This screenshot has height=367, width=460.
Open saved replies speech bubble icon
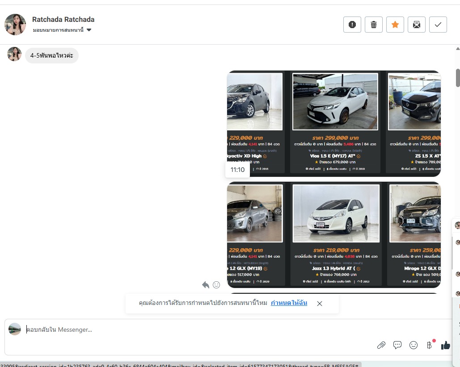pos(397,345)
